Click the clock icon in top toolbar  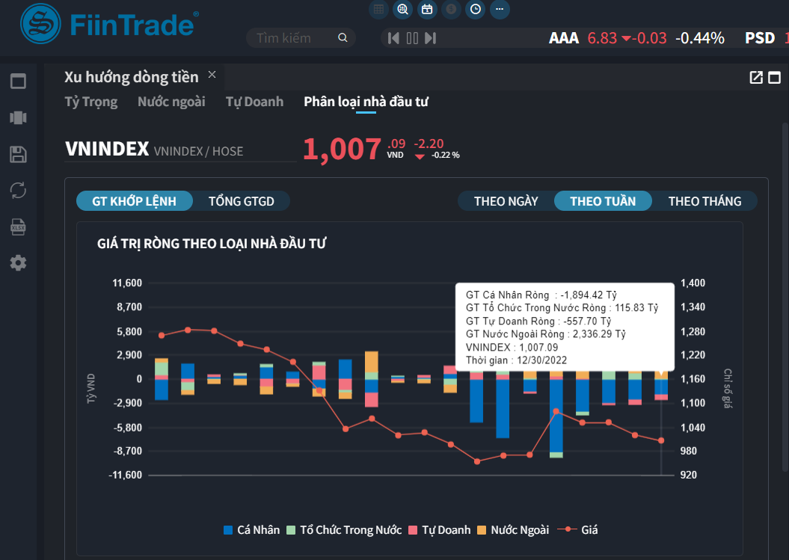475,10
